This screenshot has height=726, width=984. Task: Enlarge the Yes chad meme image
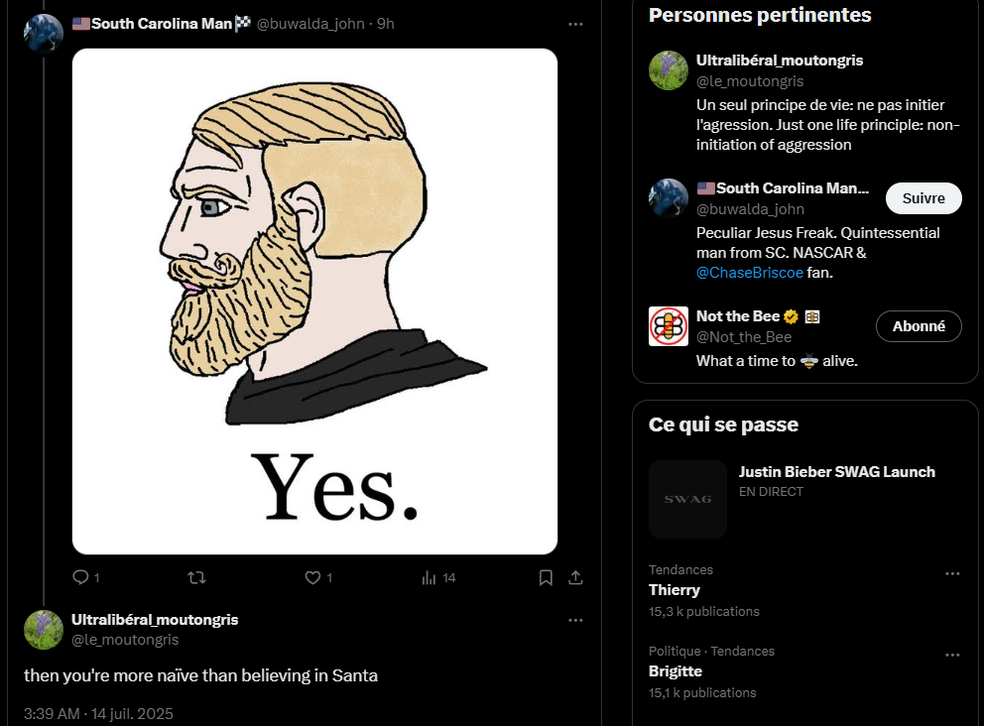(x=314, y=302)
